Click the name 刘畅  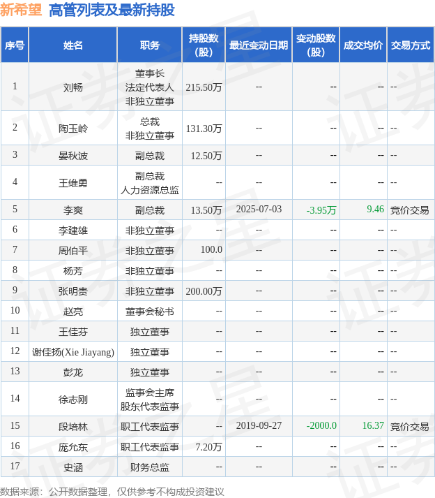pyautogui.click(x=73, y=87)
